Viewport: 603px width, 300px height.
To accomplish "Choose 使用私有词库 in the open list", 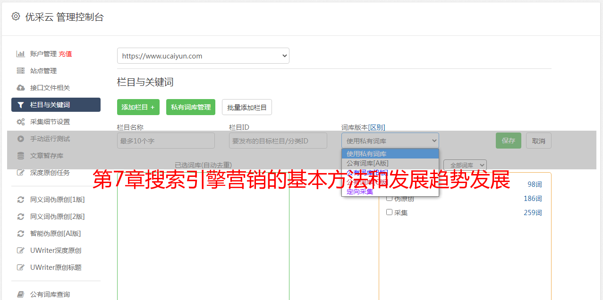I will [390, 154].
